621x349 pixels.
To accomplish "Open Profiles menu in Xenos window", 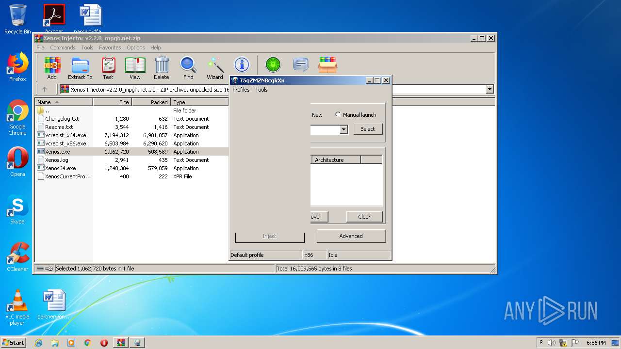I will click(241, 90).
